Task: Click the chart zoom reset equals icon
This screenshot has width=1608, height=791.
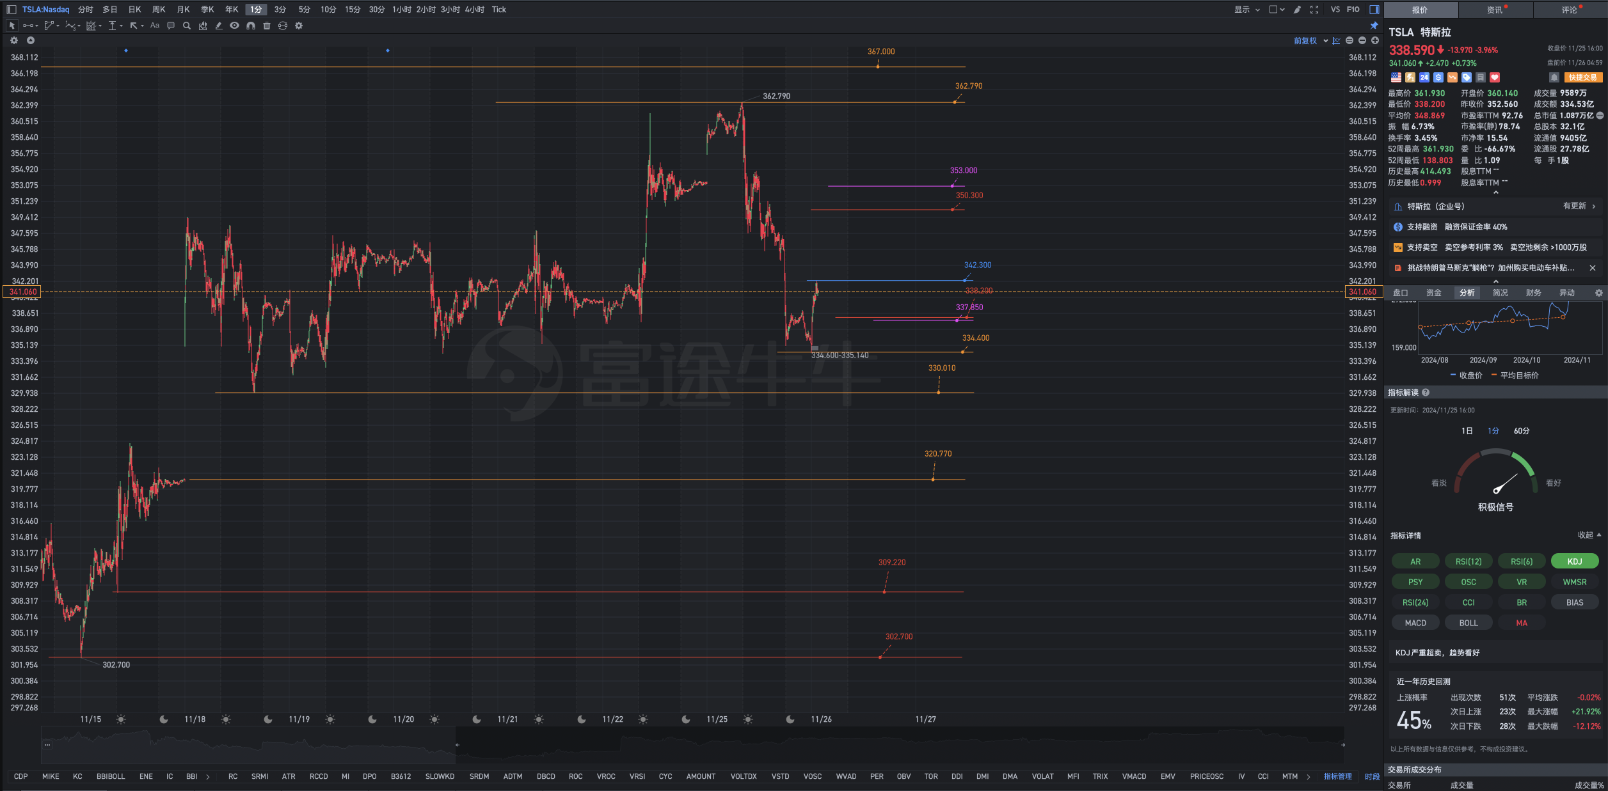Action: tap(1349, 40)
